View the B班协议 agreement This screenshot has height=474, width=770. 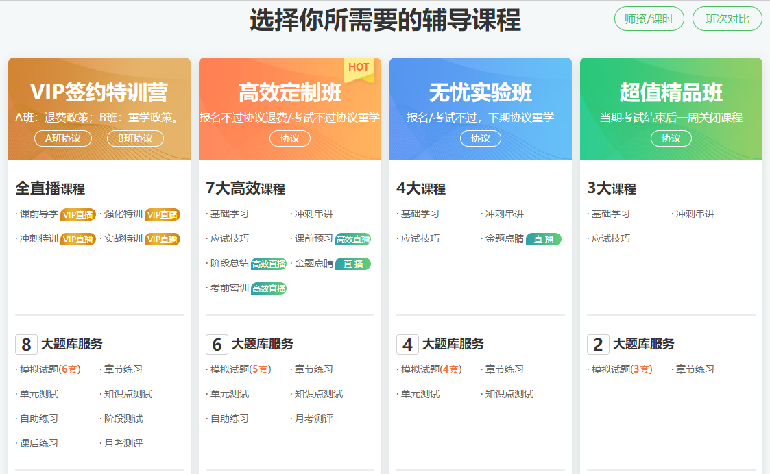click(135, 138)
